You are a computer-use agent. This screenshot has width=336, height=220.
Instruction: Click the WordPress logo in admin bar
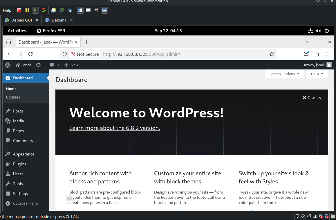pos(8,65)
